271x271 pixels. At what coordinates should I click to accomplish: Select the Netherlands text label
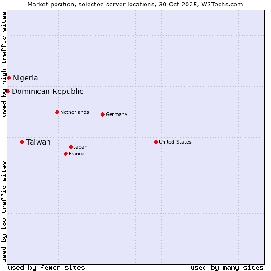[75, 112]
